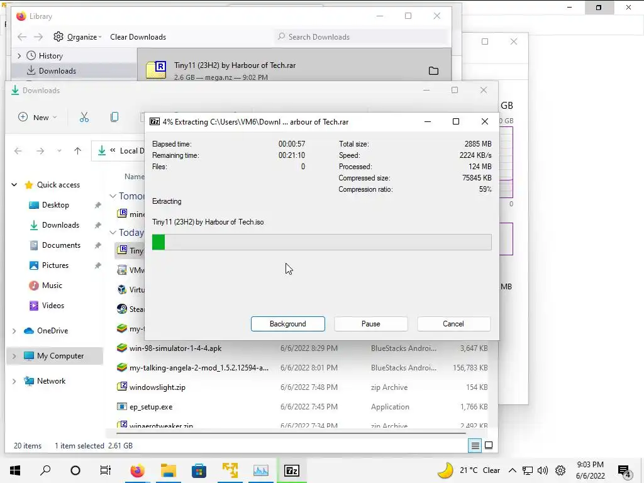Show hidden tray icons
This screenshot has width=644, height=483.
(x=512, y=470)
